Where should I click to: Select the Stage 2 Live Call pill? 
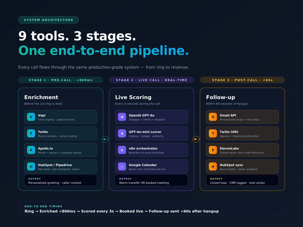(x=151, y=80)
